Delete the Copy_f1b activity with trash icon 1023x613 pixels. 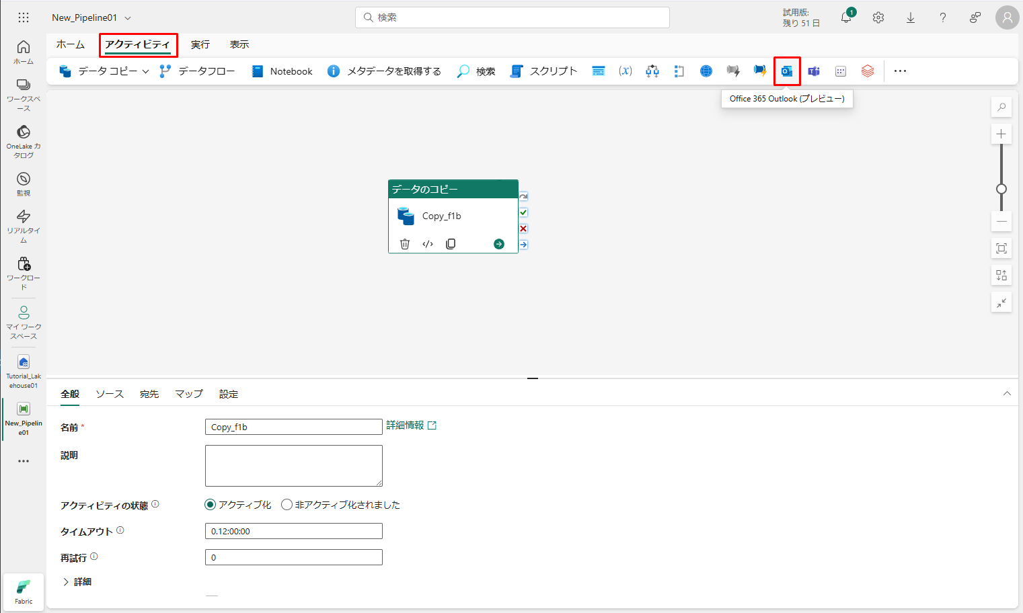[x=405, y=244]
